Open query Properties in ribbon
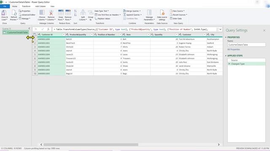Viewport: 270px width, 151px height. tap(24, 11)
